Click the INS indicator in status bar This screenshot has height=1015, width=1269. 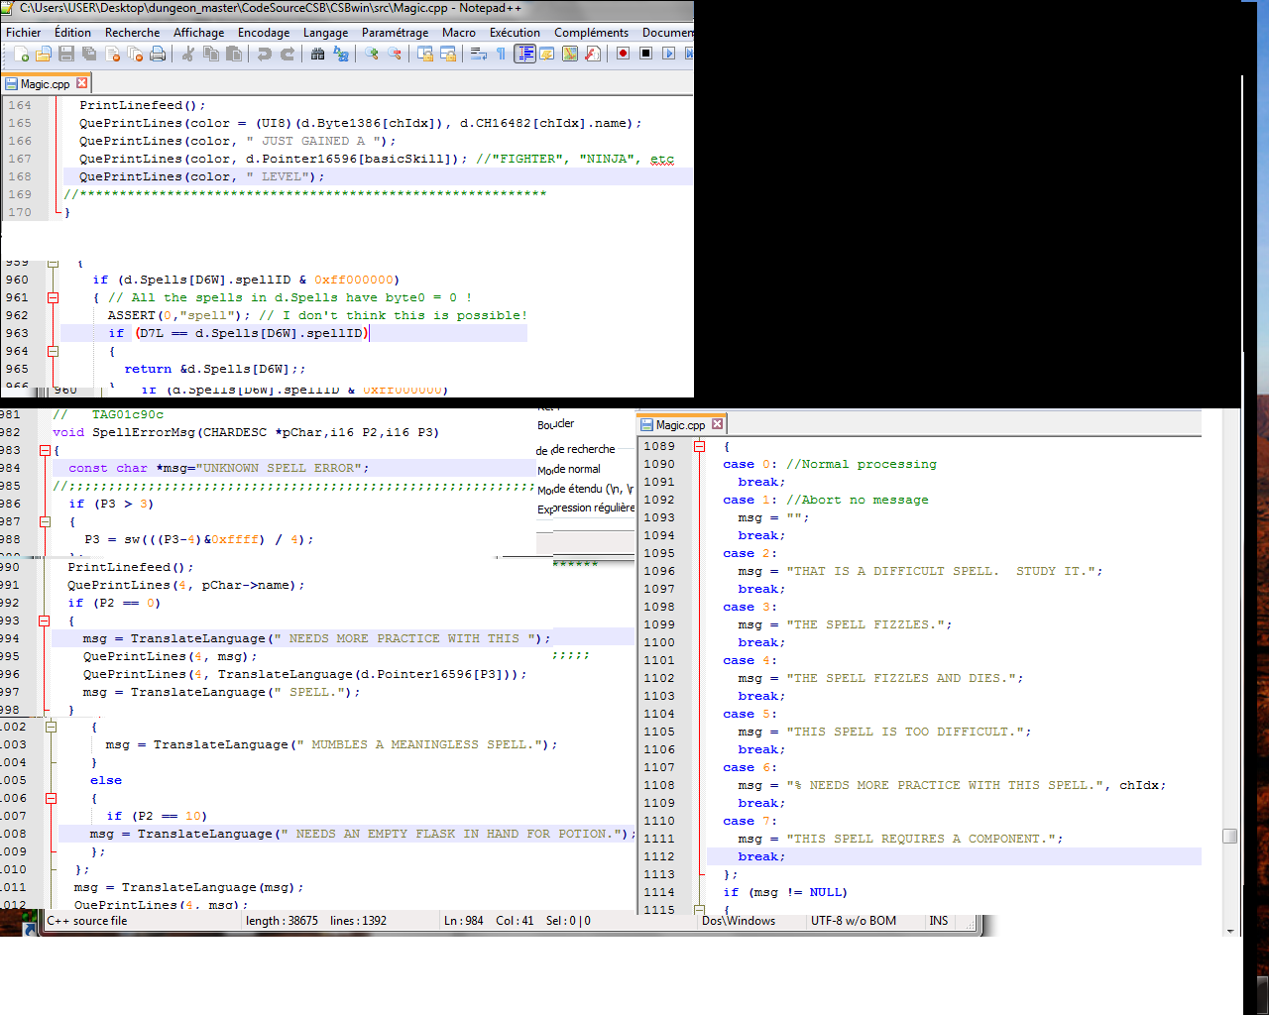(x=938, y=921)
